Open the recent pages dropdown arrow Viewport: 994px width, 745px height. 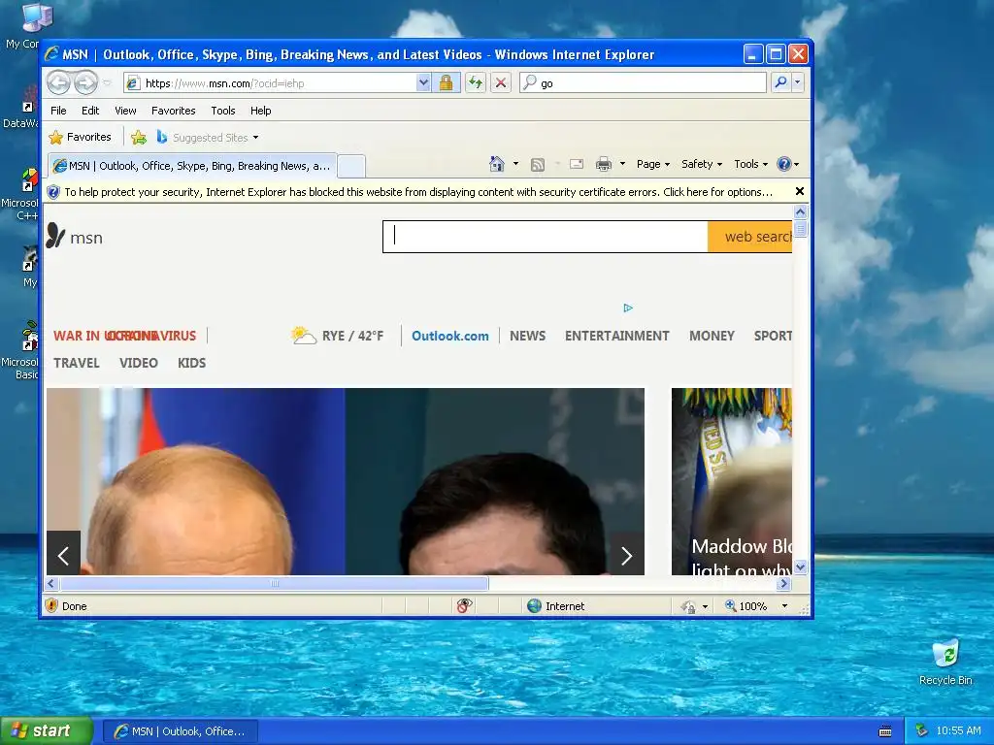[107, 83]
